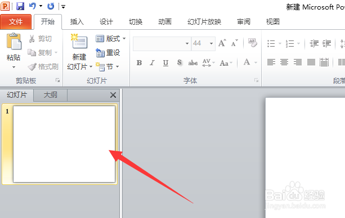This screenshot has height=218, width=345.
Task: Align text right
Action: pyautogui.click(x=298, y=62)
